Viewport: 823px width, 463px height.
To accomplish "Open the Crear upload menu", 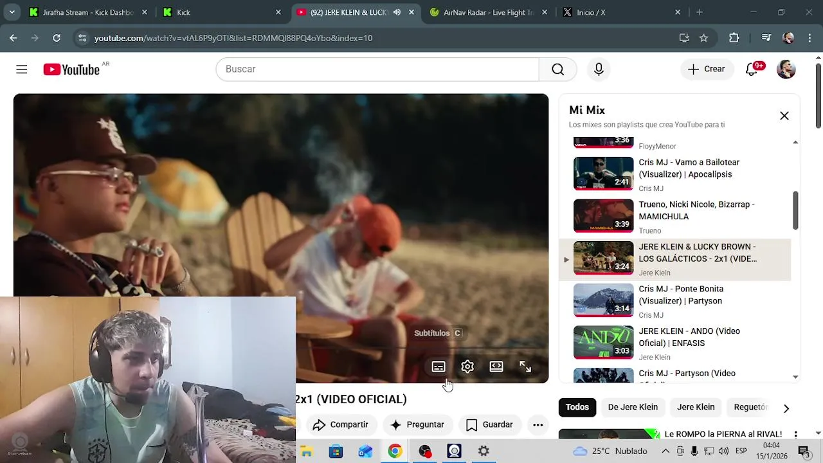I will click(707, 69).
